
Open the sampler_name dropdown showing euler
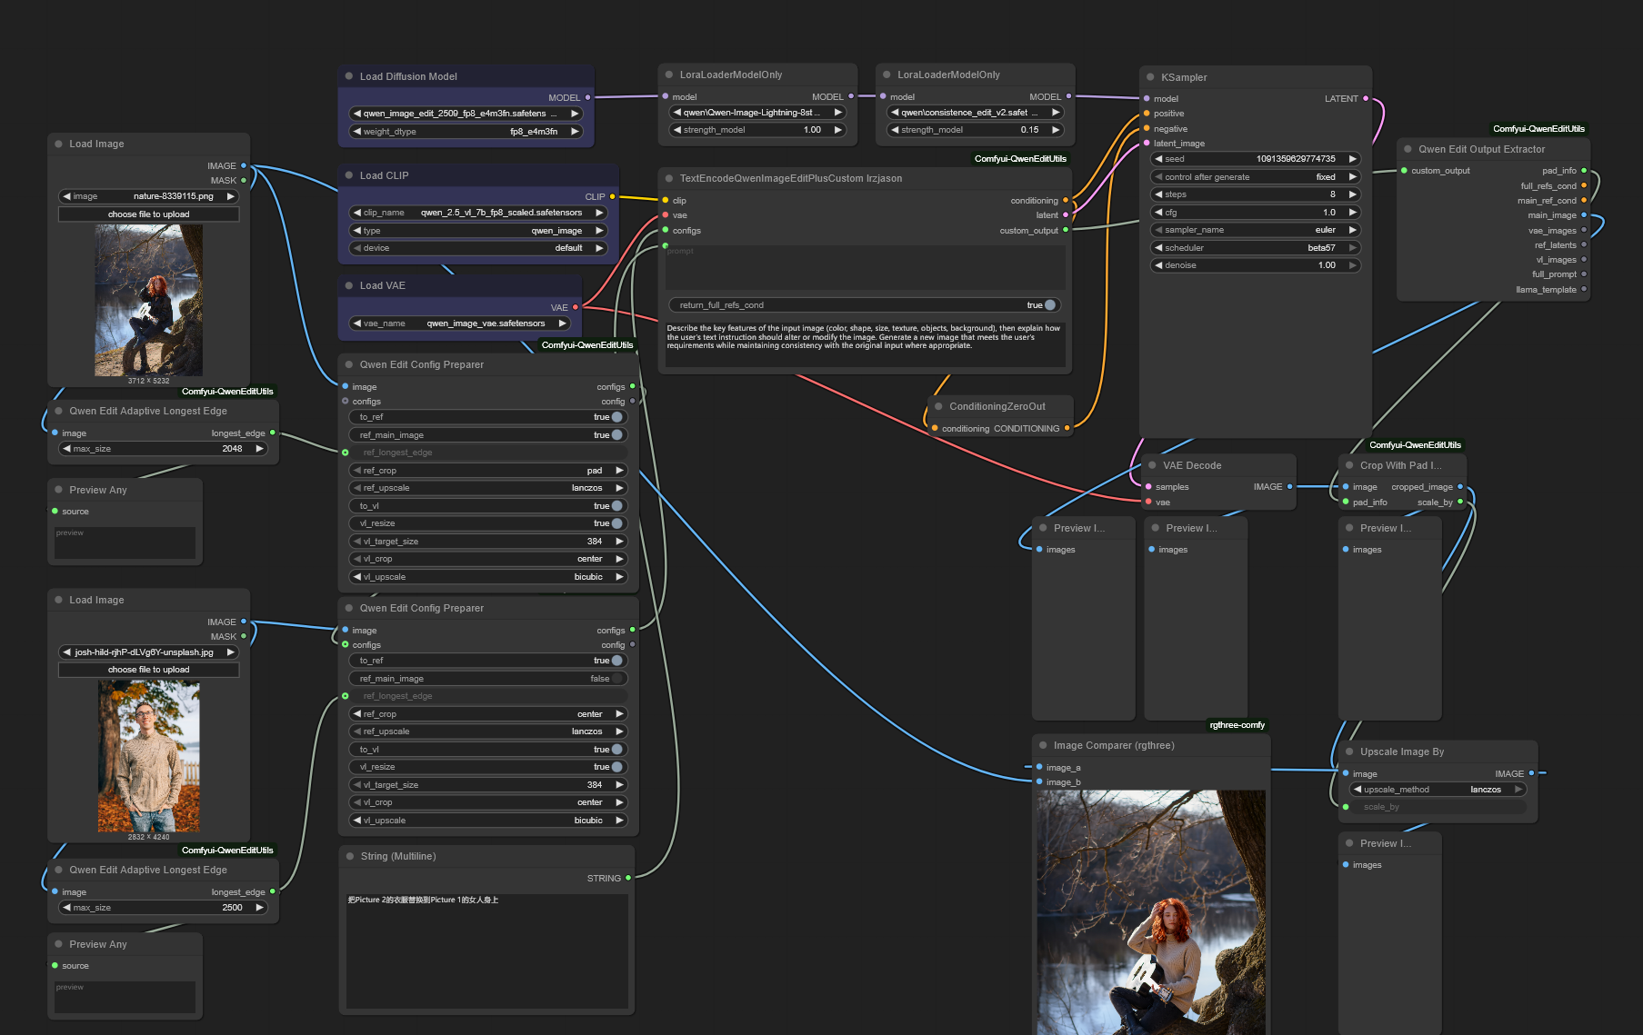click(x=1255, y=230)
